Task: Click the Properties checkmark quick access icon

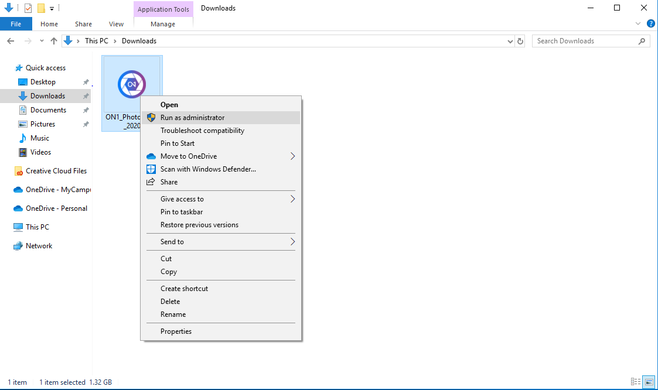Action: click(x=28, y=8)
